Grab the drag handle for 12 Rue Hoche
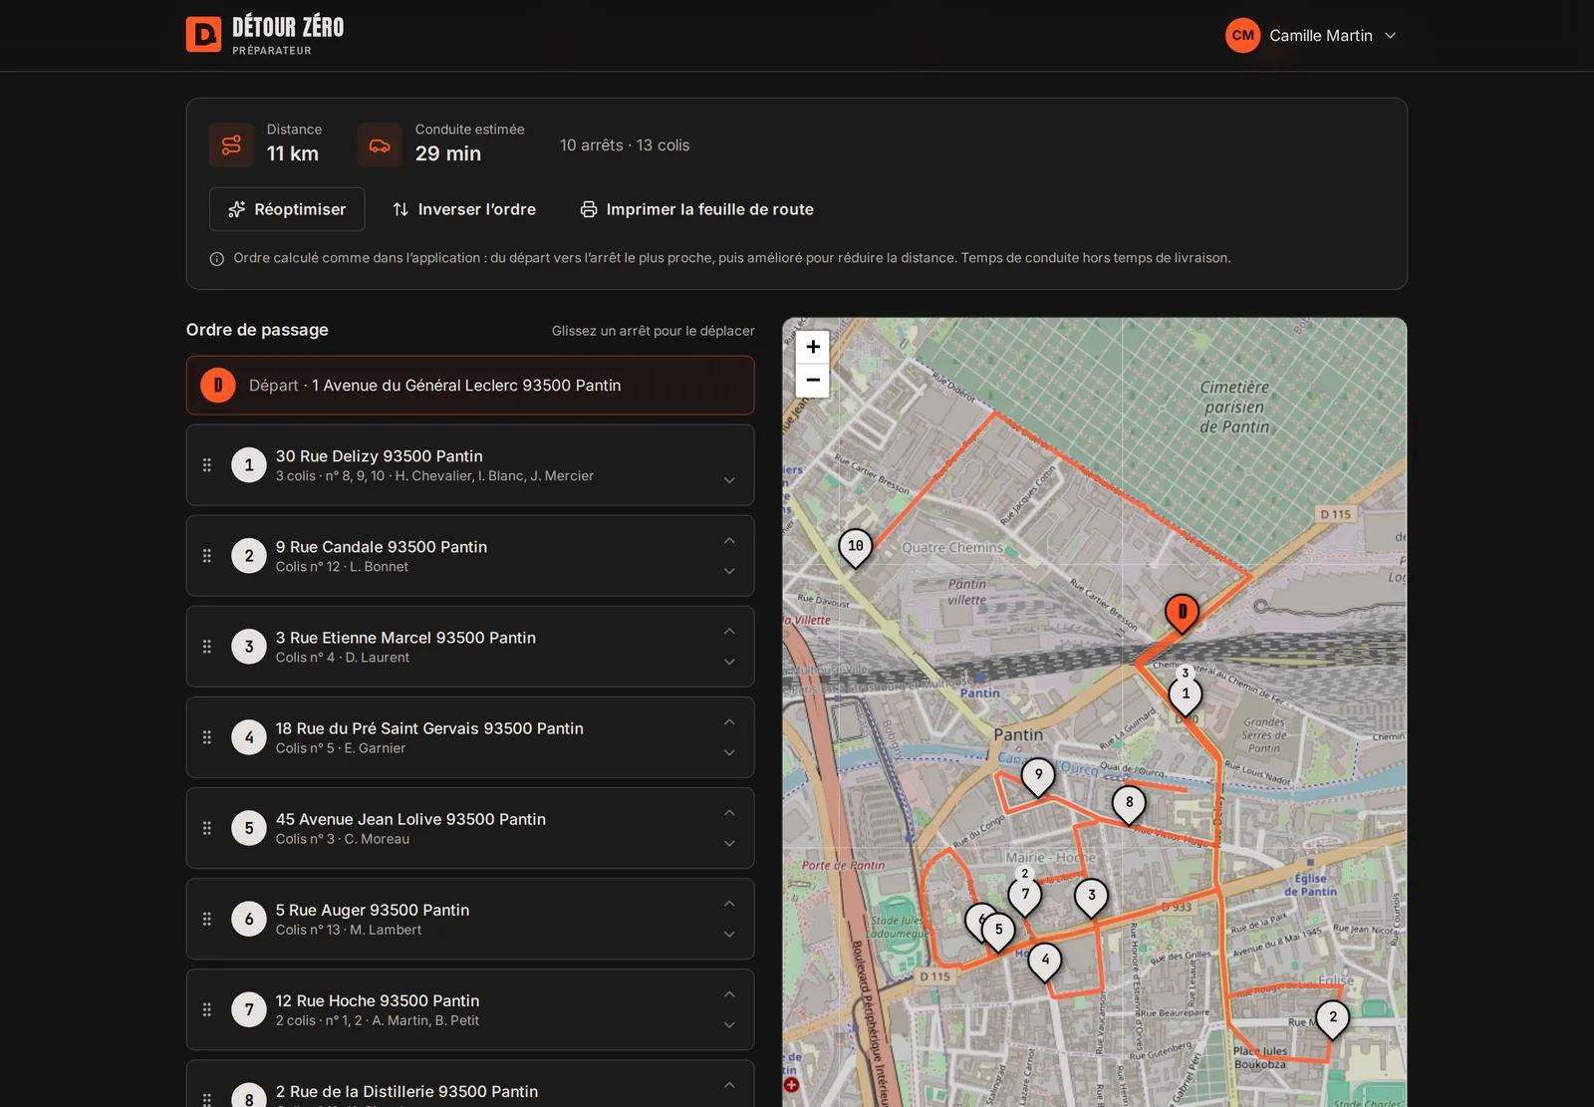Screen dimensions: 1594x1107 pos(207,1009)
